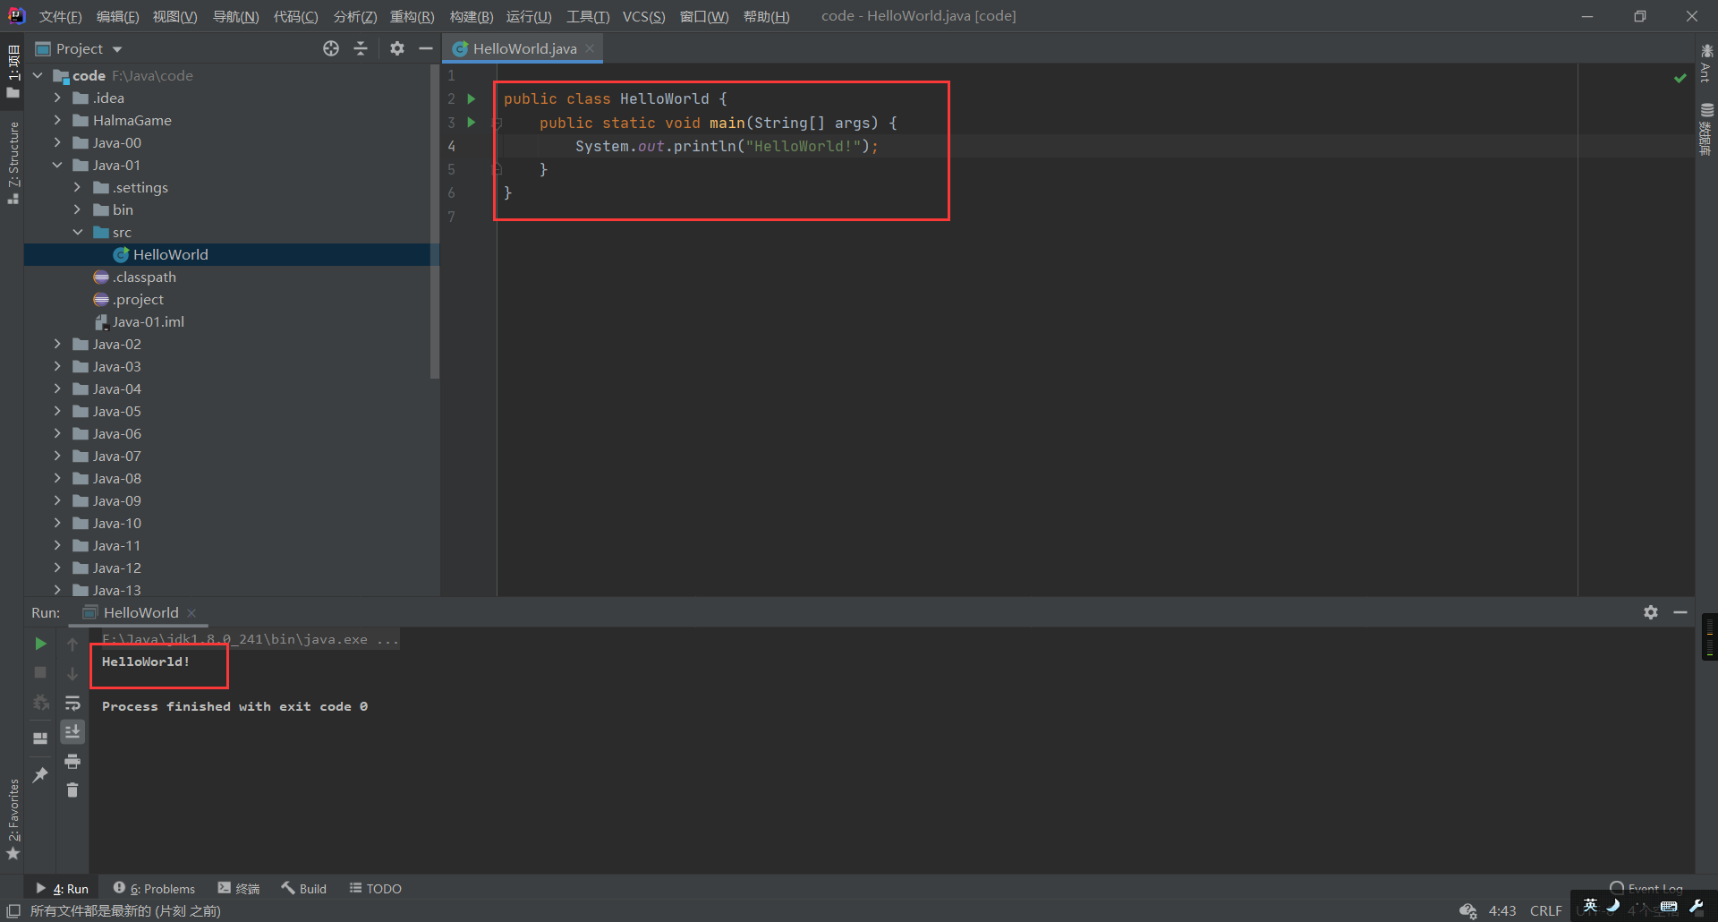Click the cloud sync settings status icon

click(1467, 910)
